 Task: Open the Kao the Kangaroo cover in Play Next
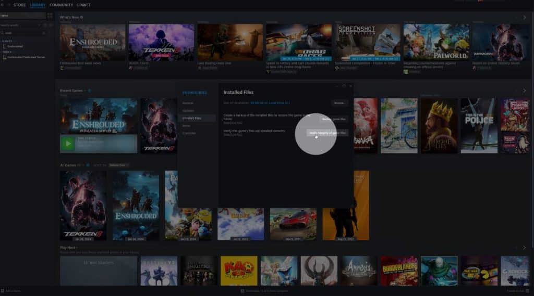[239, 271]
